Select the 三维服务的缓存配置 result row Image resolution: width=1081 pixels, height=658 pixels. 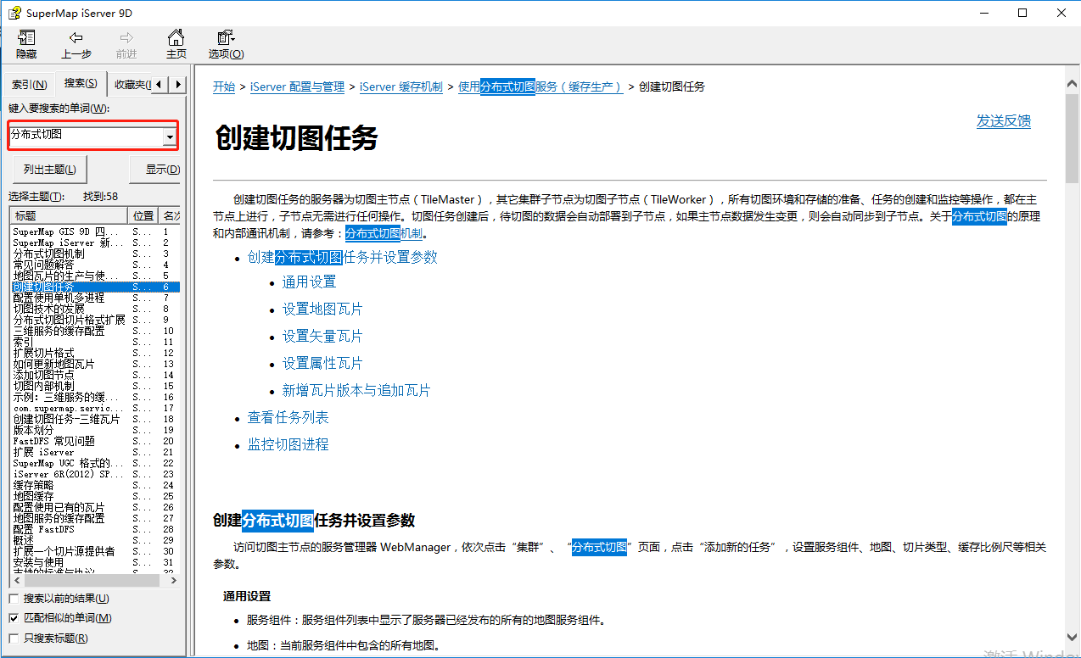click(95, 331)
